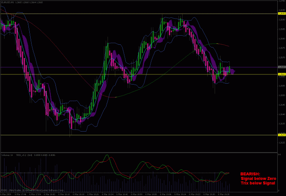Viewport: 286px width, 196px height.
Task: Click the bottom yellow price label 1.2629
Action: 282,135
